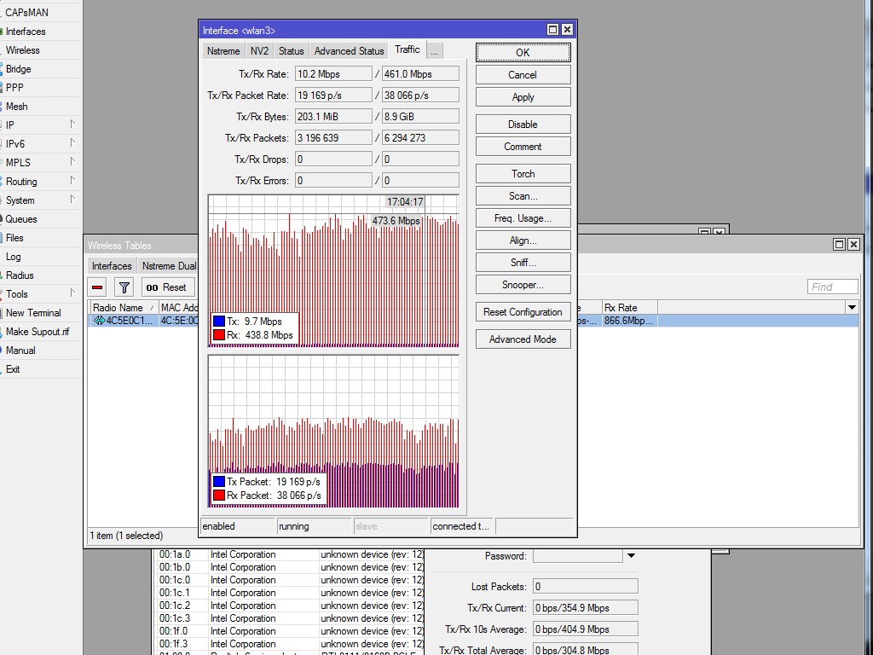Sort by the Radio Name column header
Image resolution: width=873 pixels, height=655 pixels.
[123, 307]
